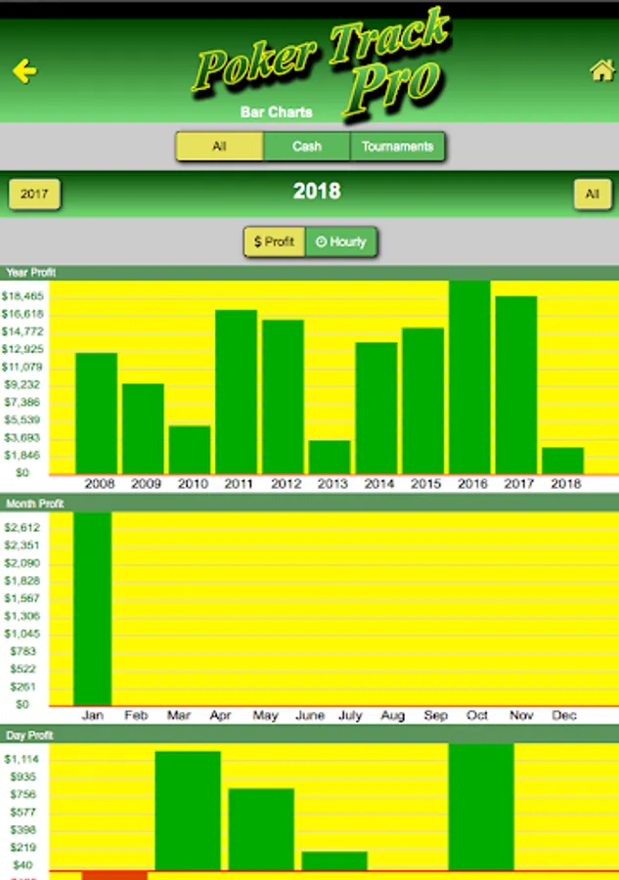Go to previous year 2017
619x880 pixels.
click(x=34, y=195)
